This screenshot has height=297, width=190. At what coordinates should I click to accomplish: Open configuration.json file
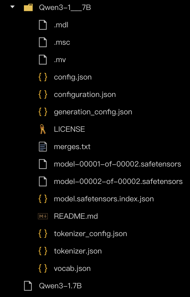click(x=85, y=94)
